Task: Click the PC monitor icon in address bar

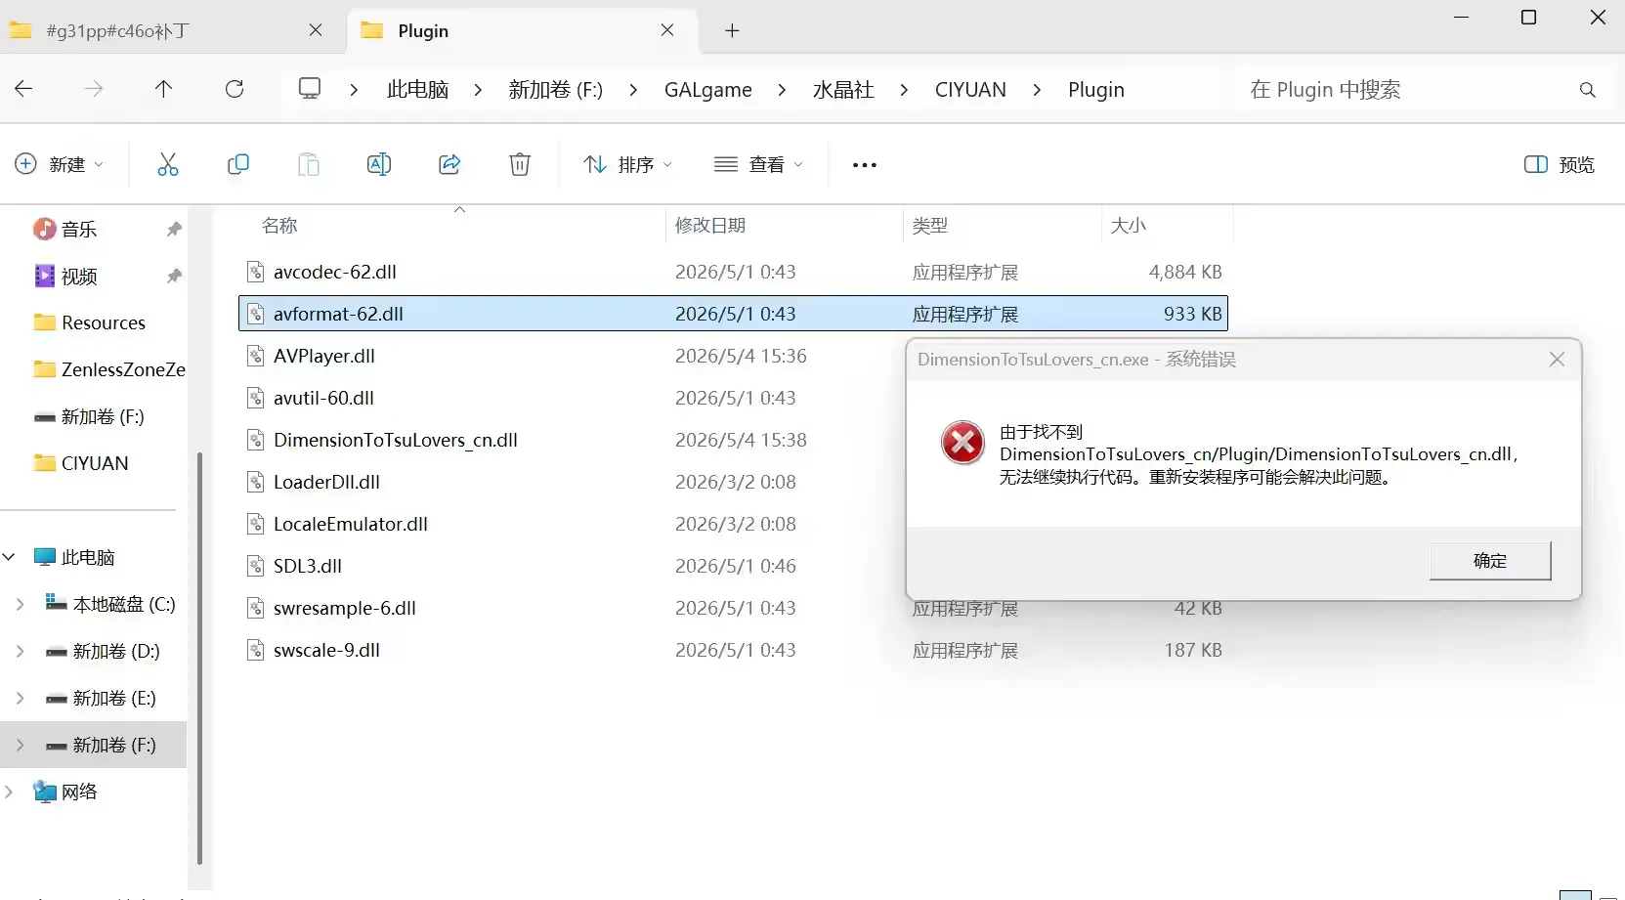Action: 310,89
